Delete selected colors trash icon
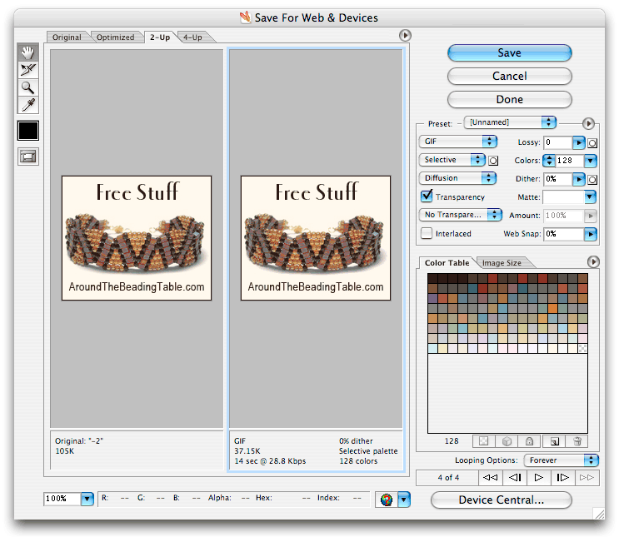Screen dimensions: 619x537 [x=577, y=441]
